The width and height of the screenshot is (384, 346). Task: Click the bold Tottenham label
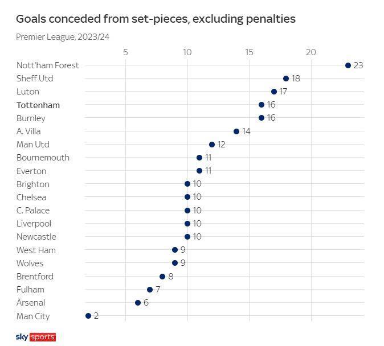tap(38, 105)
